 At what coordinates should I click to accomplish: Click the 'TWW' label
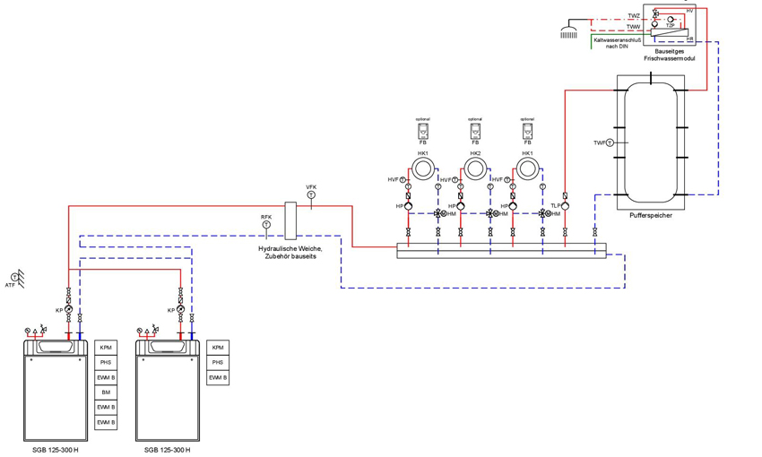coord(633,27)
